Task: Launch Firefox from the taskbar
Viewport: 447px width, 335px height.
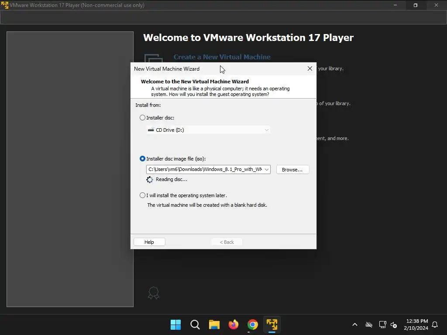Action: (234, 325)
